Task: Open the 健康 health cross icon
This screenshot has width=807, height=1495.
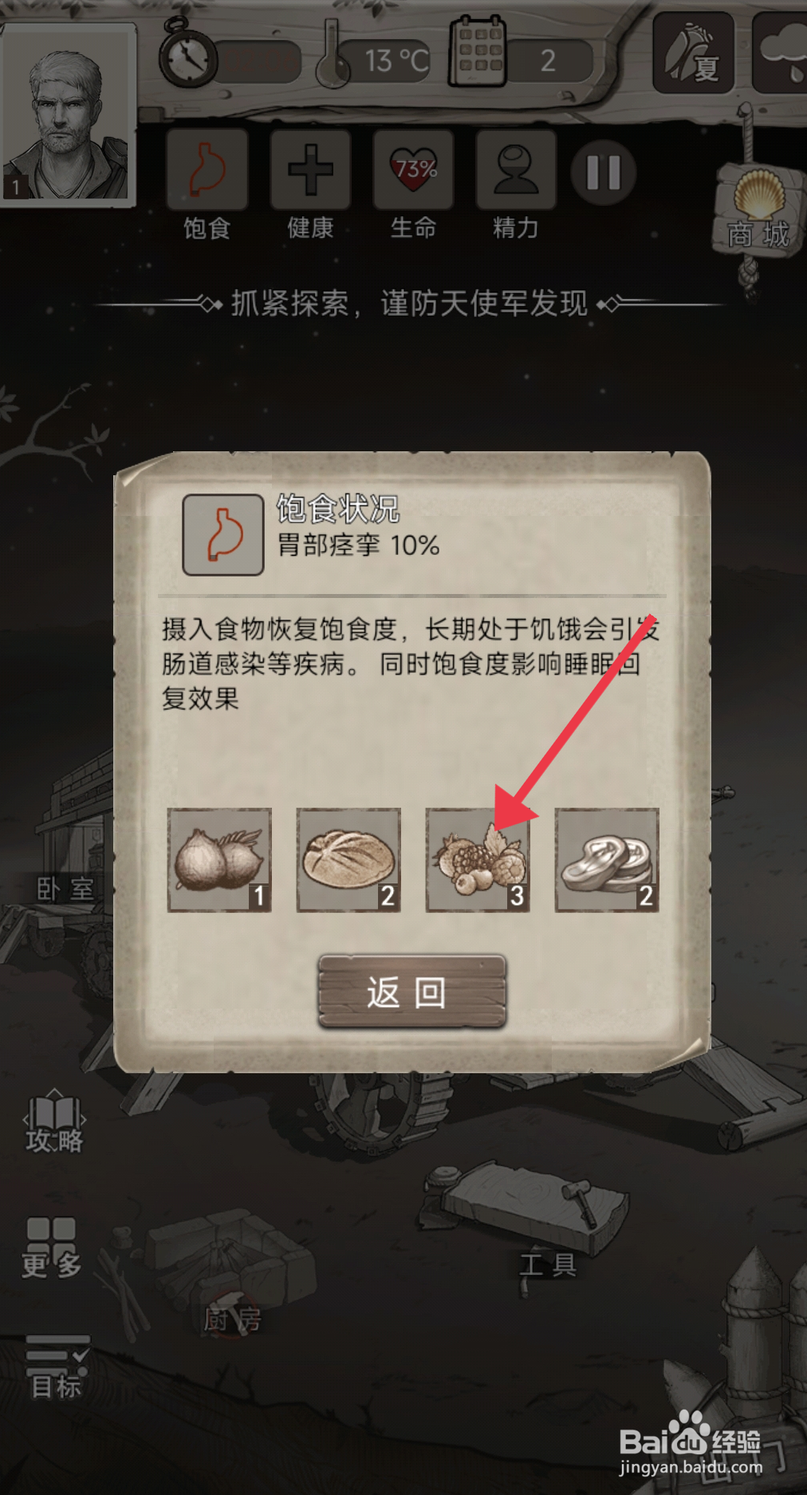Action: [x=310, y=171]
